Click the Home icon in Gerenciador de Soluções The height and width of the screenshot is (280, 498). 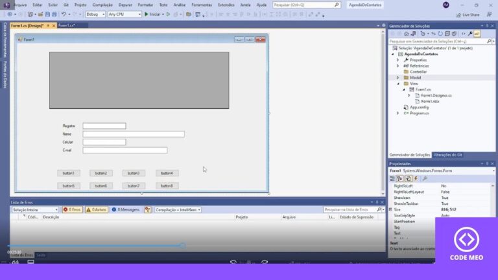click(x=406, y=34)
